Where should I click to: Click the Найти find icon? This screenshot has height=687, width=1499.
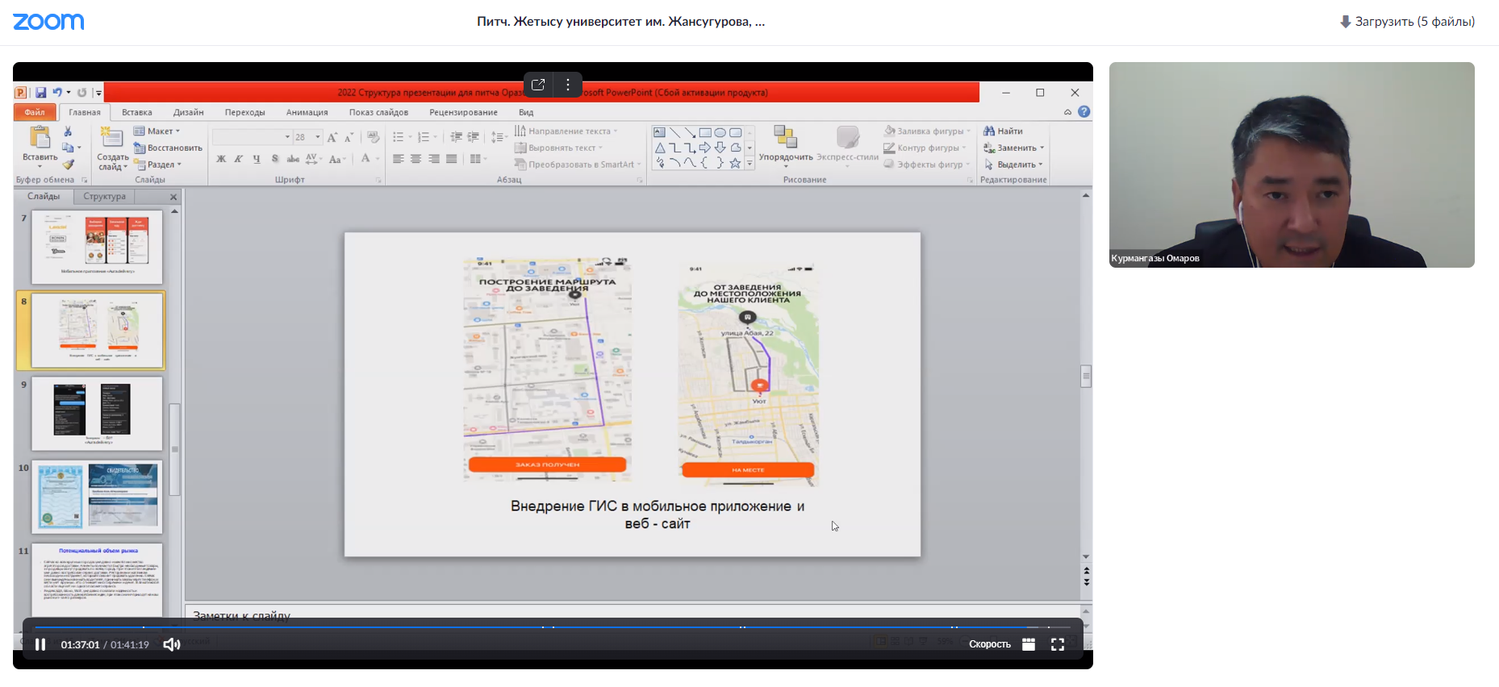[x=989, y=131]
